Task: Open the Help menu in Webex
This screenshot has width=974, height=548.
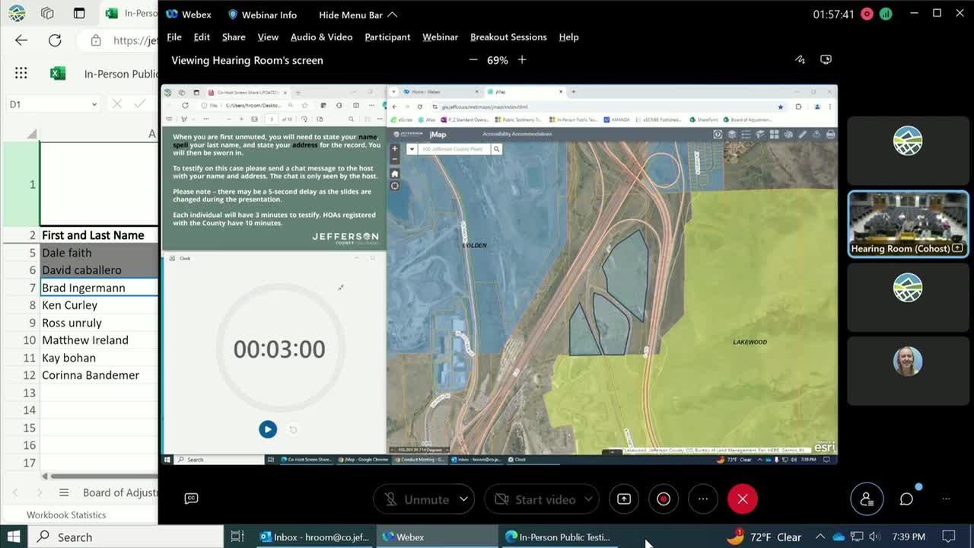Action: (x=568, y=37)
